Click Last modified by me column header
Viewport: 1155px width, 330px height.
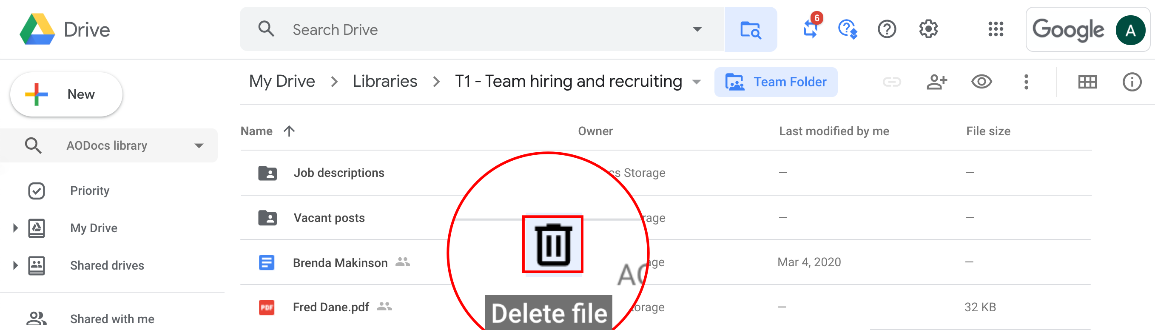point(834,131)
